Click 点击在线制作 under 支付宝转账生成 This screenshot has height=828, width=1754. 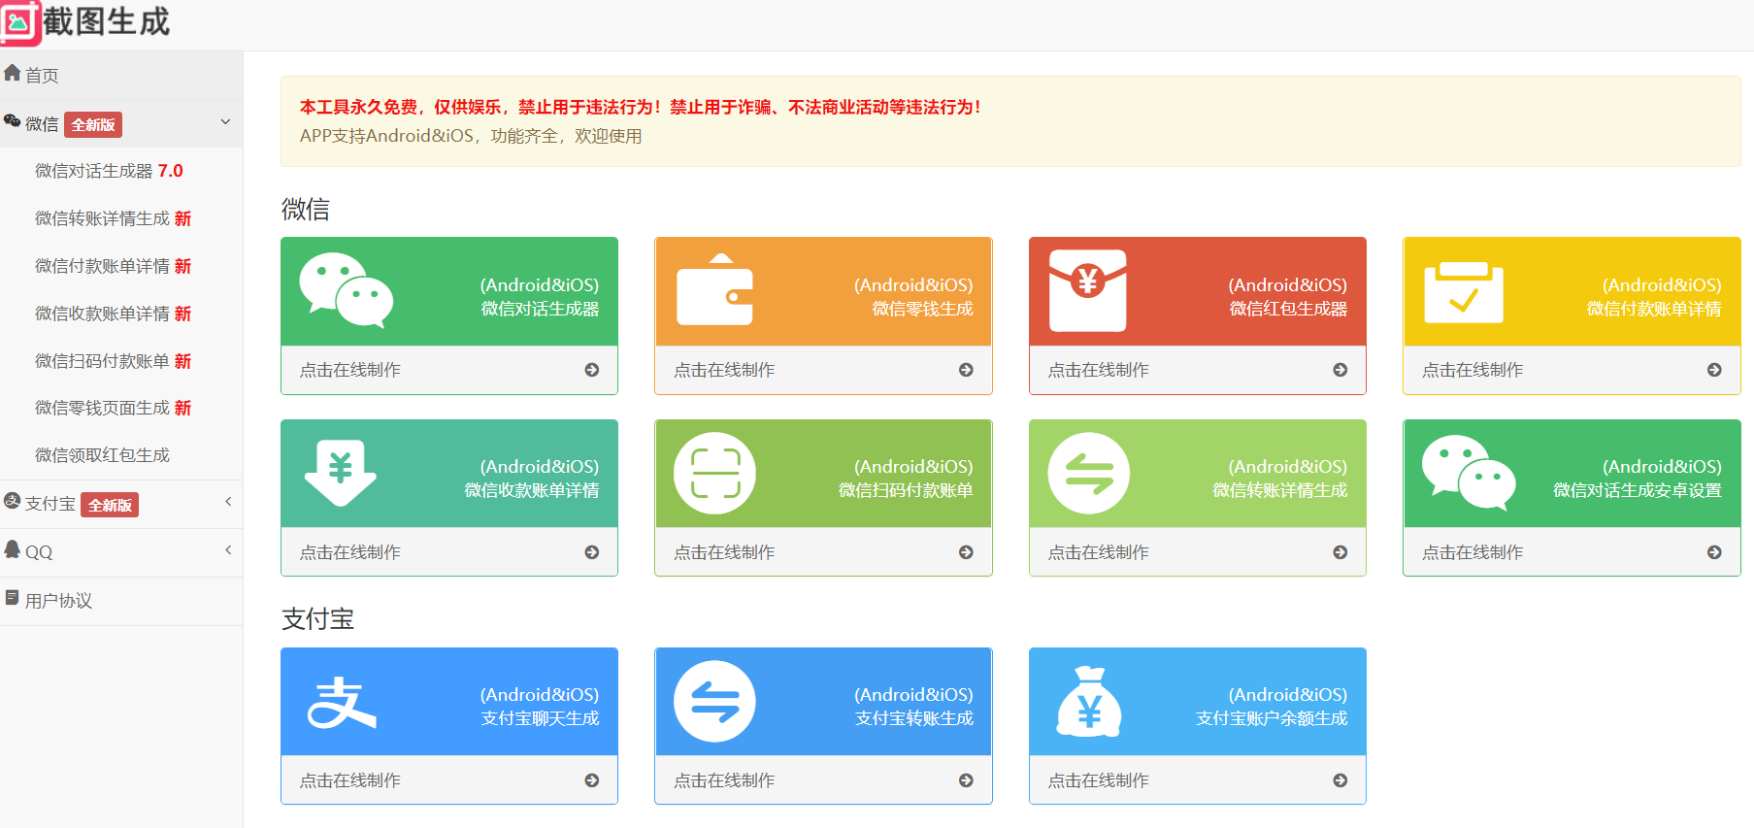pos(724,780)
